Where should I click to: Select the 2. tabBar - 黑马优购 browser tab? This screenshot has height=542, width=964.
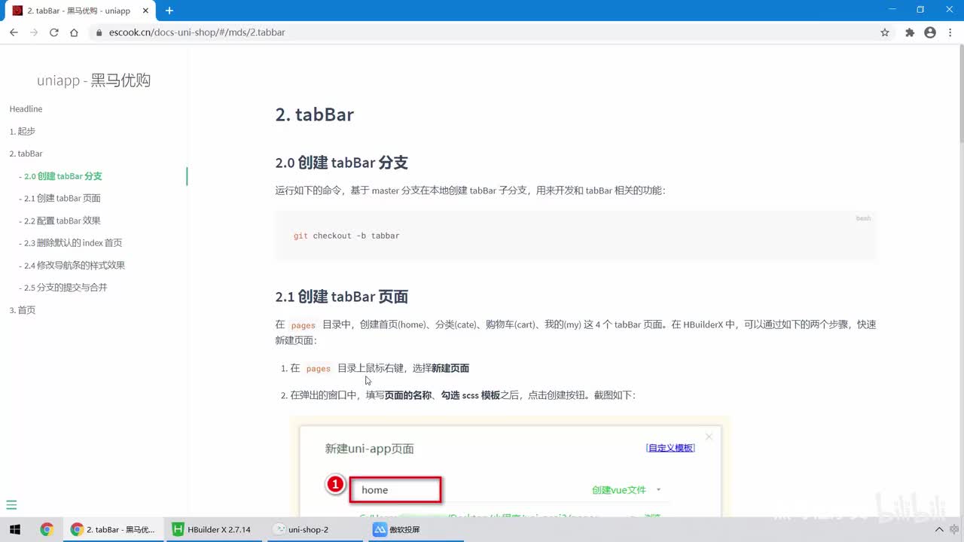[78, 11]
